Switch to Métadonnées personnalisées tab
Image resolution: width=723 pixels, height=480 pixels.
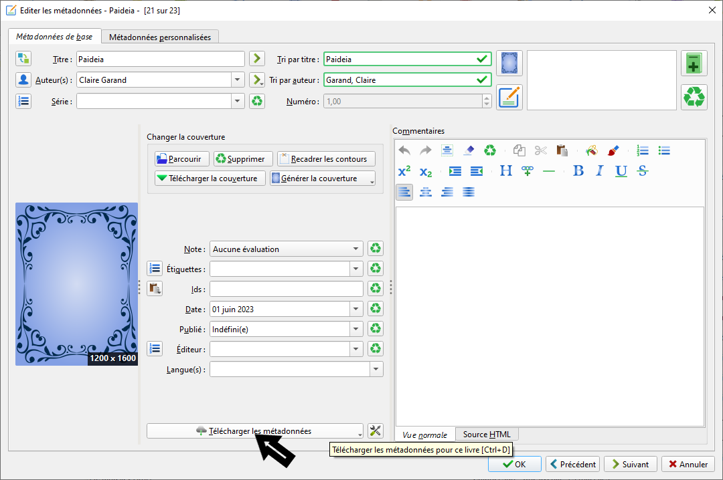[x=160, y=37]
